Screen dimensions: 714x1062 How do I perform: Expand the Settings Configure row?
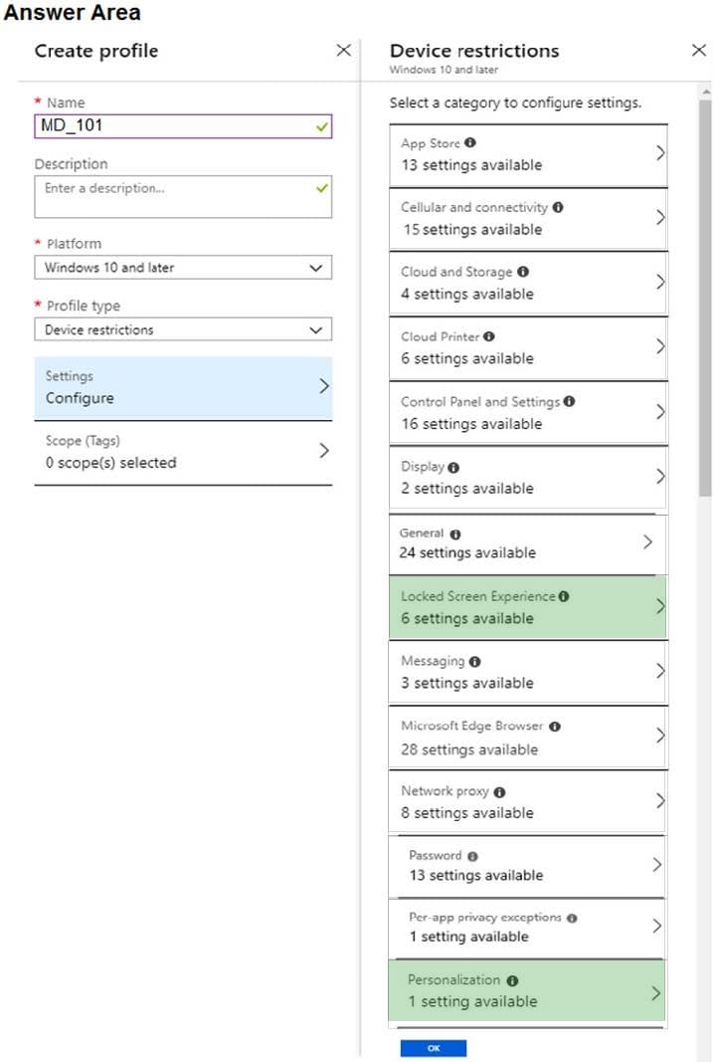183,387
